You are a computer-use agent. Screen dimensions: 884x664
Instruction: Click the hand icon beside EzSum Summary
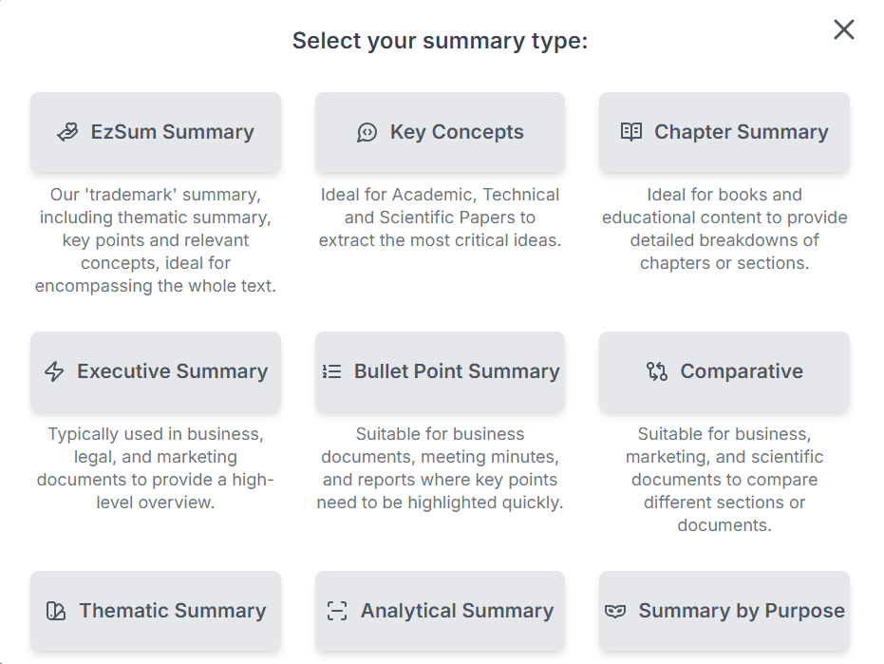point(67,132)
